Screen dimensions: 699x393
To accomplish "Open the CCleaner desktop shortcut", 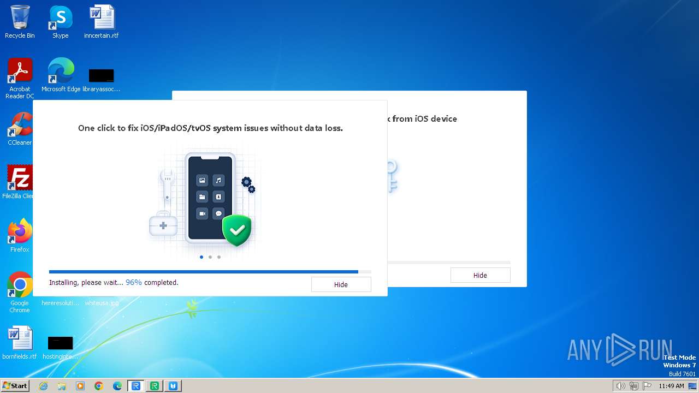I will [x=20, y=129].
